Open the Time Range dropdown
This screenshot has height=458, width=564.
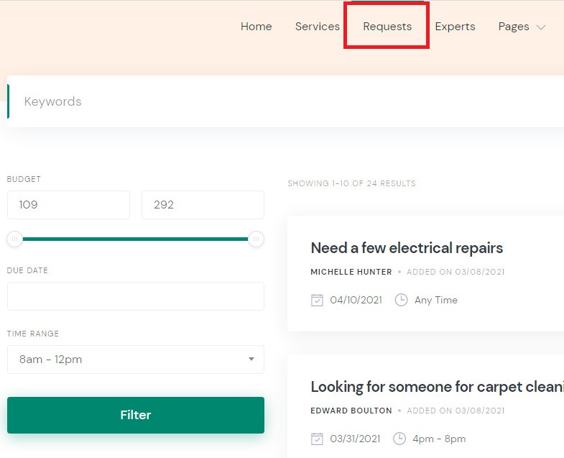point(135,359)
